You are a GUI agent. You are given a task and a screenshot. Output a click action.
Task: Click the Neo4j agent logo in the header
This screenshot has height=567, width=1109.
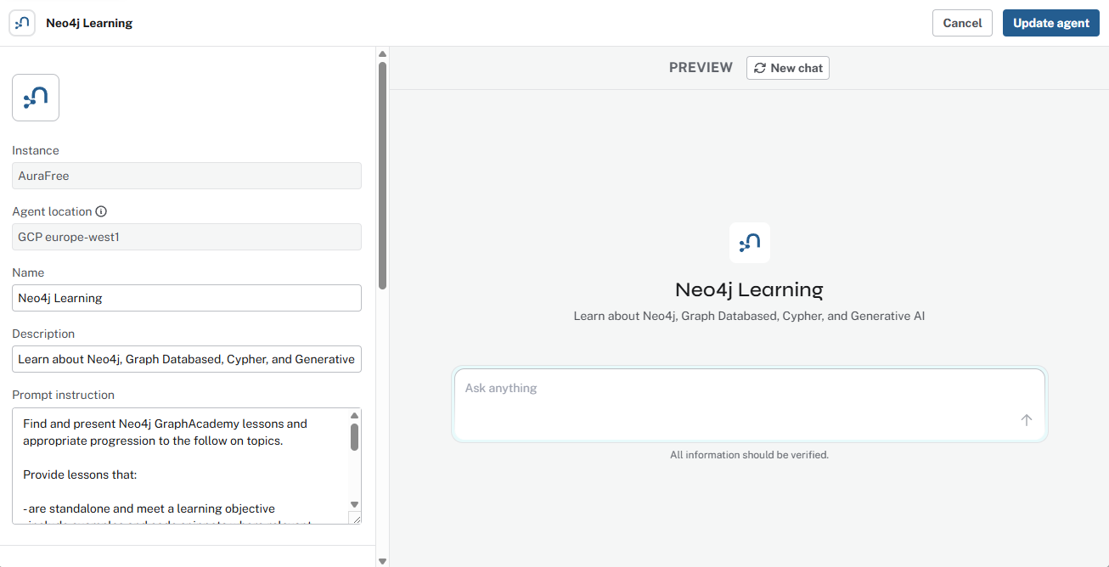pyautogui.click(x=22, y=23)
